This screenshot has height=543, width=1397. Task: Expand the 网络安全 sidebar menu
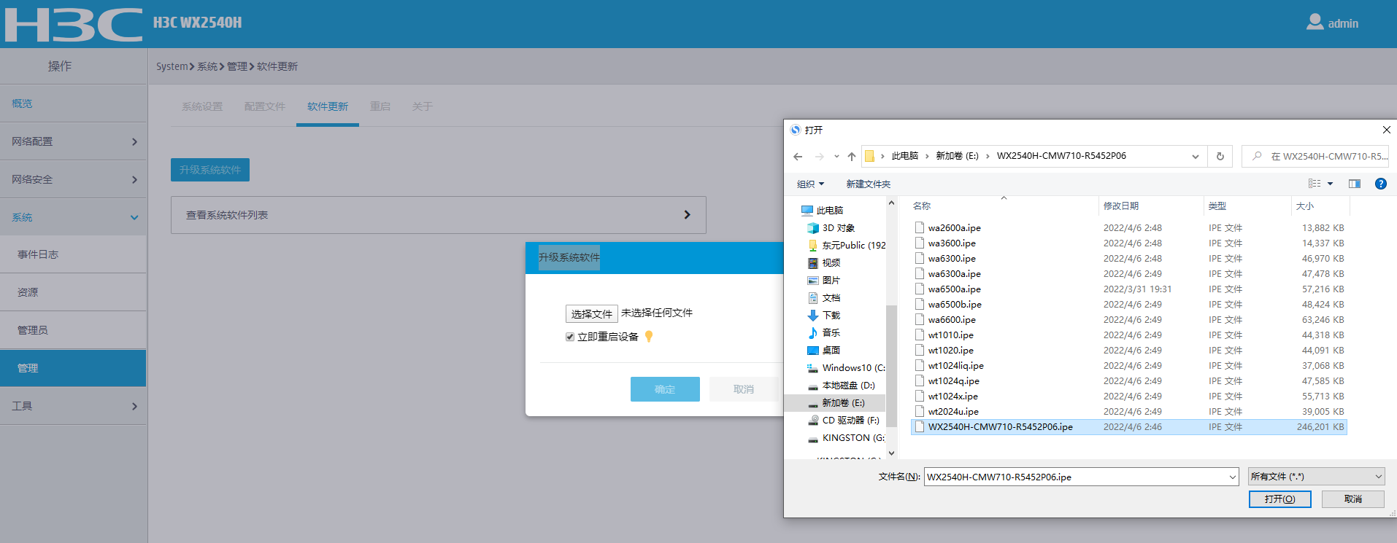point(73,179)
